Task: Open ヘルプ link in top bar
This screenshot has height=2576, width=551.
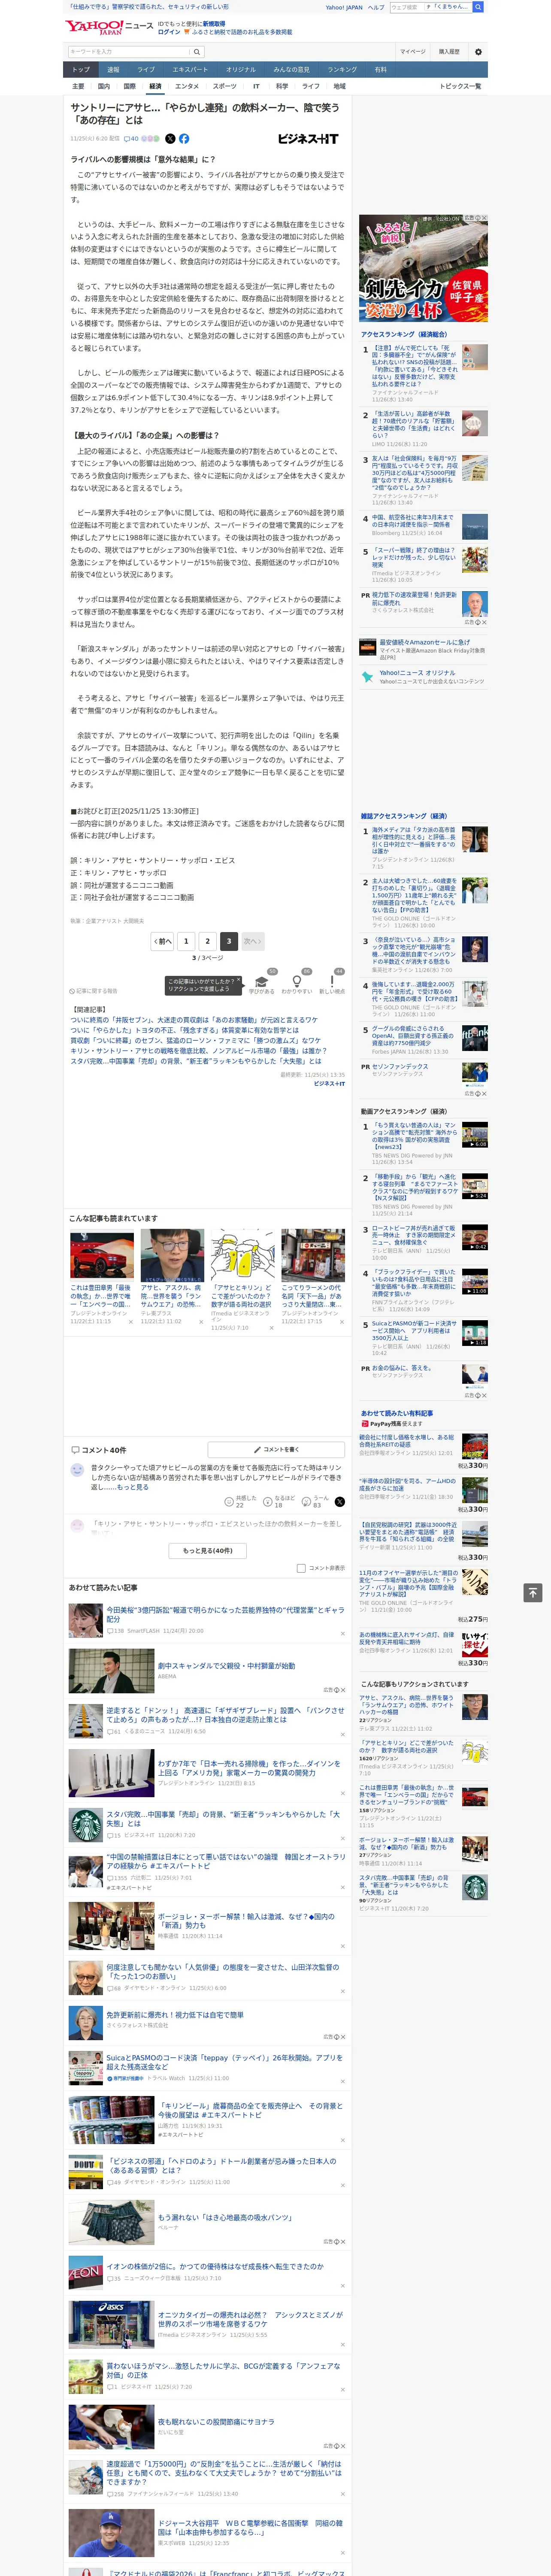Action: tap(376, 7)
